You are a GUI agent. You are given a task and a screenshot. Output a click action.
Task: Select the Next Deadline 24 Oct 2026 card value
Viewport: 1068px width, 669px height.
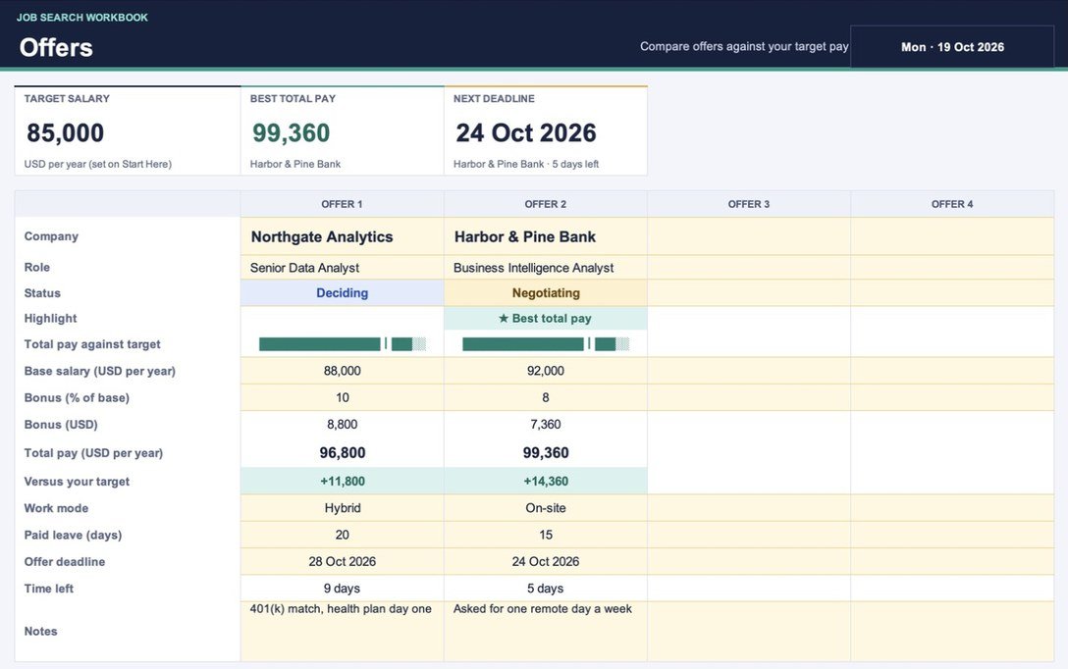tap(526, 132)
